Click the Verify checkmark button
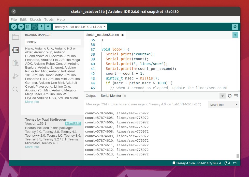The height and width of the screenshot is (177, 249). coord(14,27)
